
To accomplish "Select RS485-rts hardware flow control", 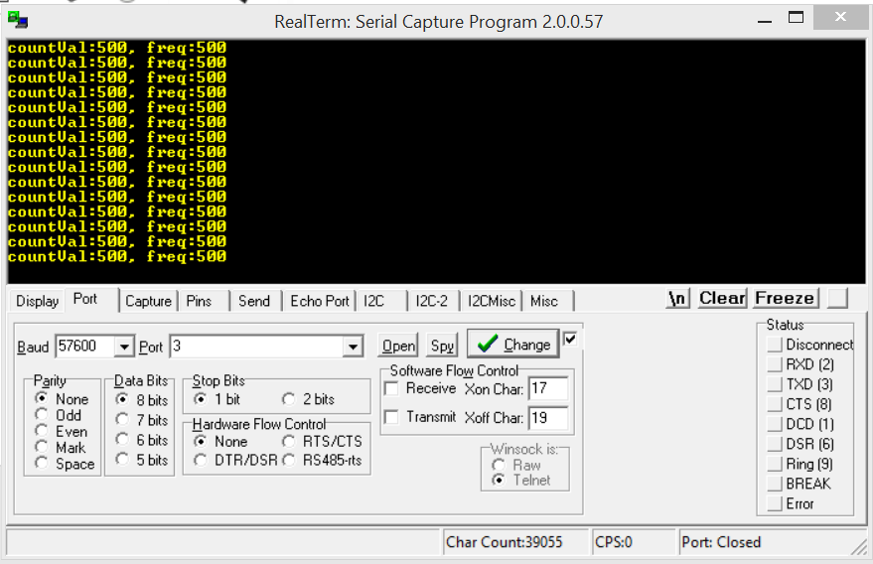I will point(322,461).
